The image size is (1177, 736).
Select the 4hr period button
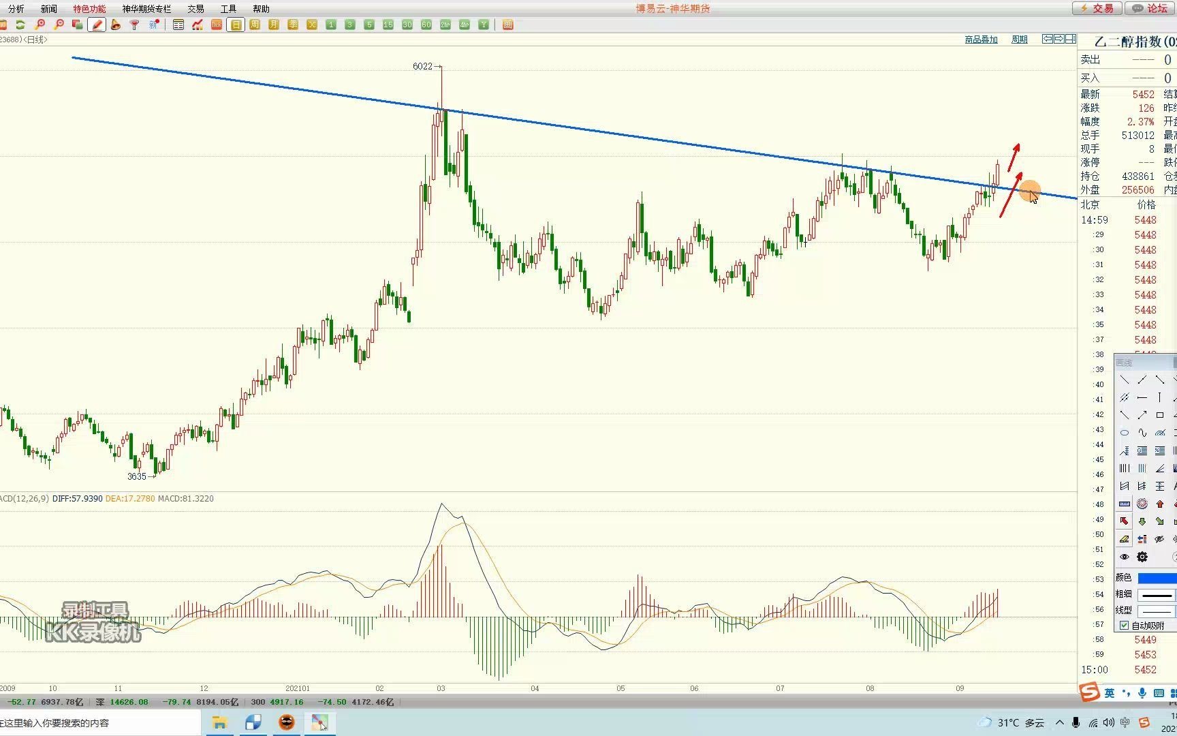click(x=465, y=25)
